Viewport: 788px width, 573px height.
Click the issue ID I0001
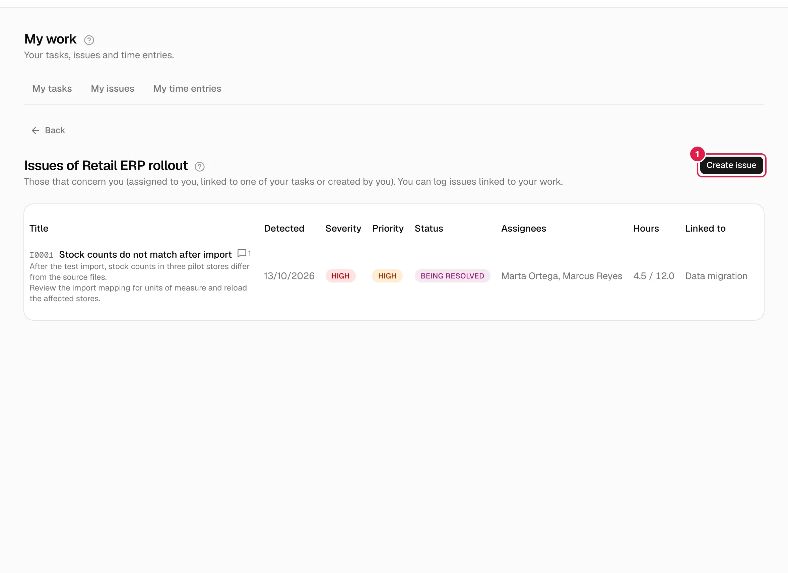point(41,255)
